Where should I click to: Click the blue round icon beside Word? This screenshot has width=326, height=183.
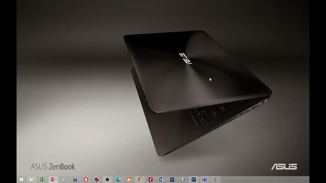click(x=172, y=180)
